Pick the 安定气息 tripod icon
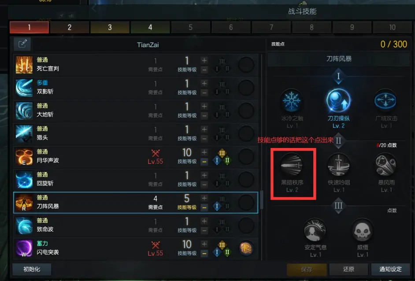This screenshot has height=281, width=415. [315, 230]
